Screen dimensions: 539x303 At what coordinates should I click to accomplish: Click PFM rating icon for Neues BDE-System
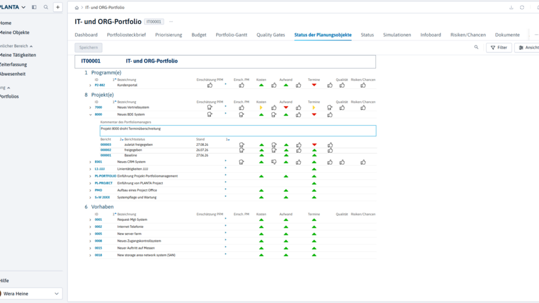pos(209,115)
